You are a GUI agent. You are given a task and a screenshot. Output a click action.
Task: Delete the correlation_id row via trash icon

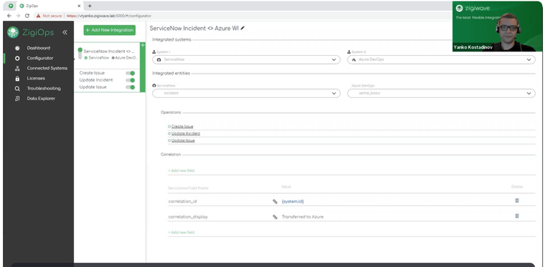point(517,200)
